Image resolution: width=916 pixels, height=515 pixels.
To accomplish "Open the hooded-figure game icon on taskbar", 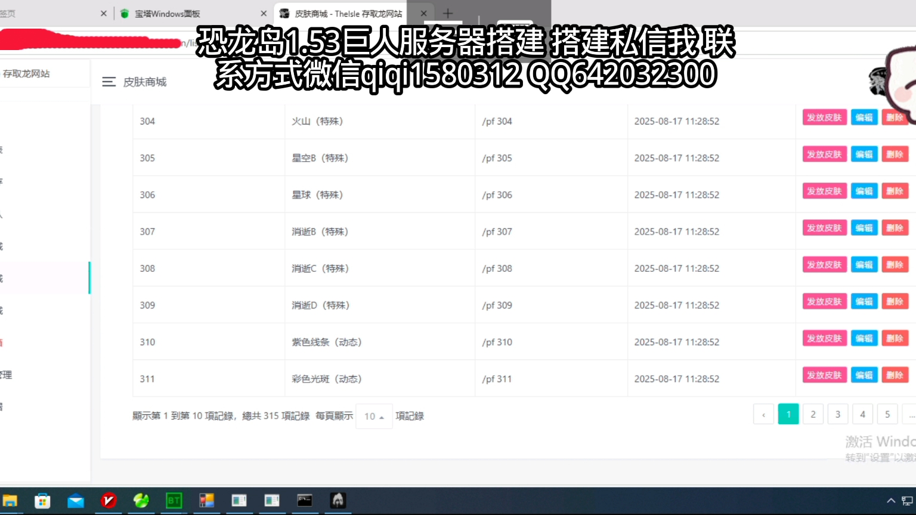I will point(338,501).
